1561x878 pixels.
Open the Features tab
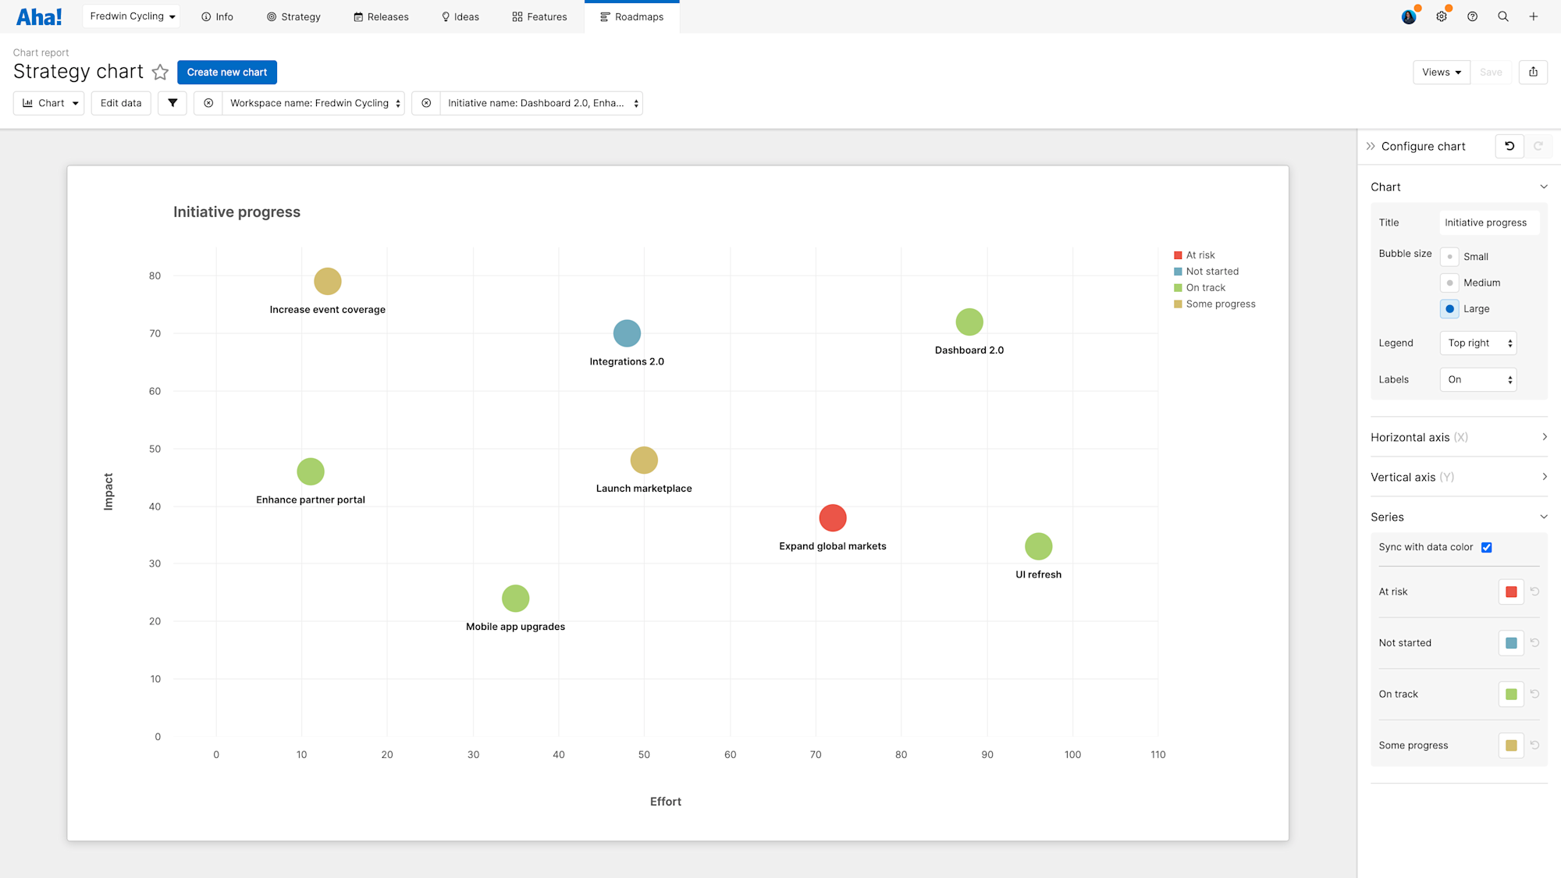point(539,16)
